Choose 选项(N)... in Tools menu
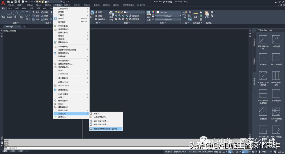Image resolution: width=285 pixels, height=154 pixels. [72, 117]
